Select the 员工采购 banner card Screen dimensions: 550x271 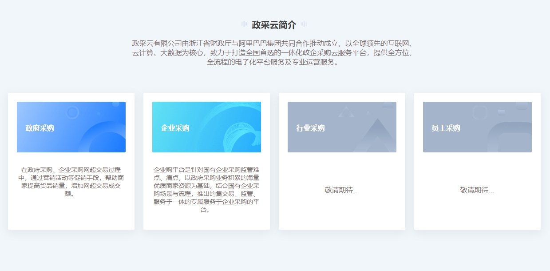pos(477,127)
